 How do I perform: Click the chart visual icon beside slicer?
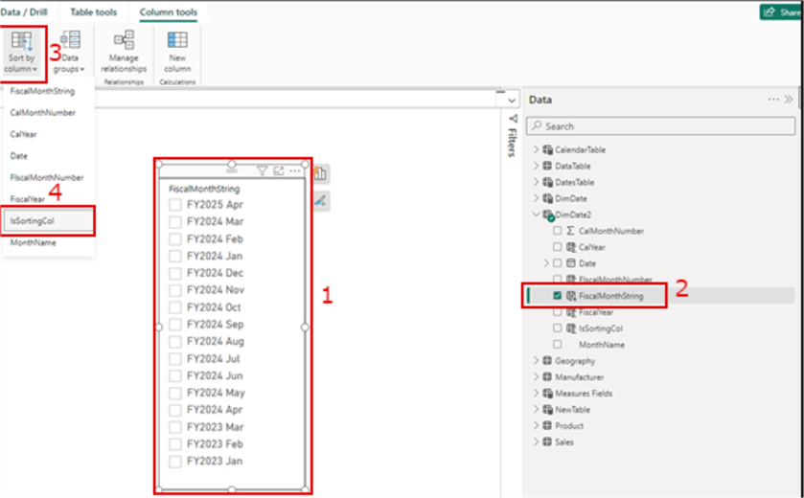coord(320,174)
